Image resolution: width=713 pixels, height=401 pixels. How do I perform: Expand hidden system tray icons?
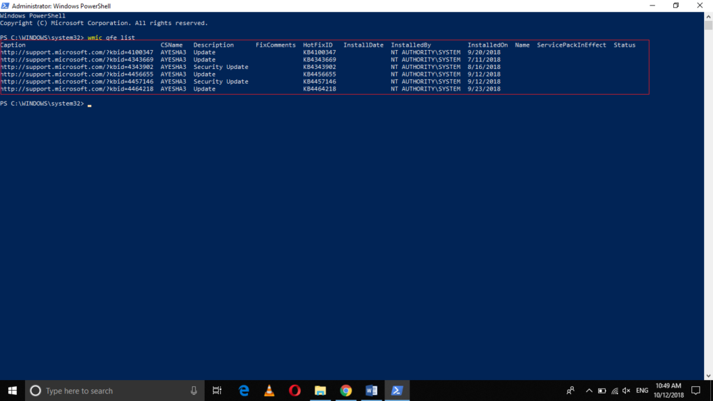click(589, 391)
